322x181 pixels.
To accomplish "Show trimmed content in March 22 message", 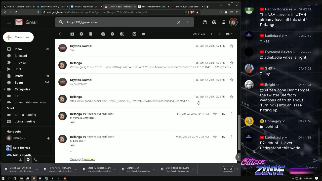I will pos(72,122).
